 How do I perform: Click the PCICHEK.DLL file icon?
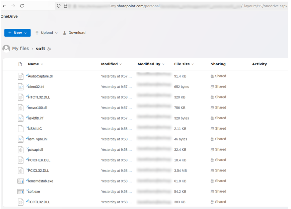click(x=21, y=160)
